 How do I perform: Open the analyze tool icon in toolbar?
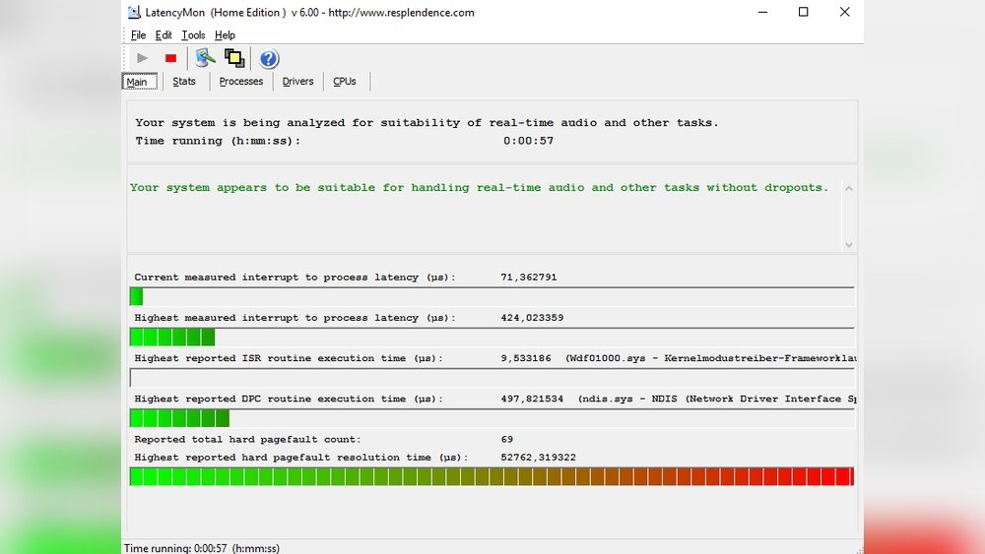pos(205,58)
